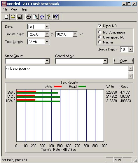The image size is (138, 163).
Task: Open Print Preview with the magnifier page icon
Action: [35, 17]
